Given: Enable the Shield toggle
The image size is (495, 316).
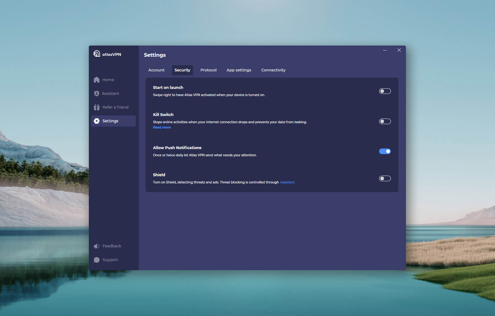Looking at the screenshot, I should click(385, 178).
